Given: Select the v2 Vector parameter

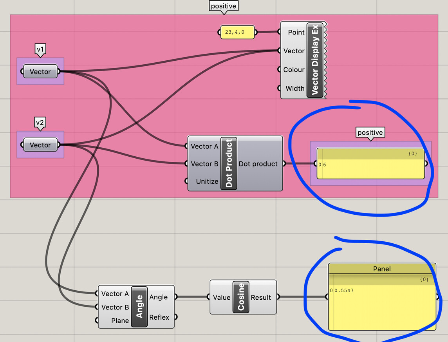Looking at the screenshot, I should tap(40, 145).
